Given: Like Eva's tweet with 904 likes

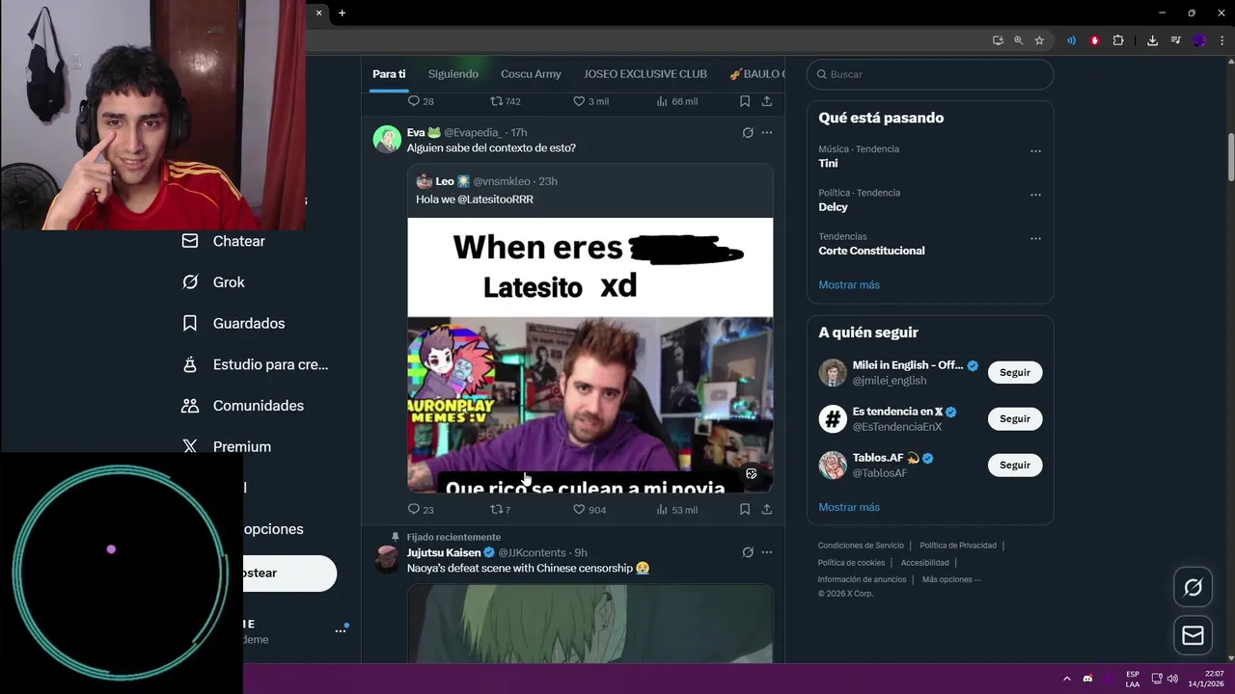Looking at the screenshot, I should (x=590, y=509).
